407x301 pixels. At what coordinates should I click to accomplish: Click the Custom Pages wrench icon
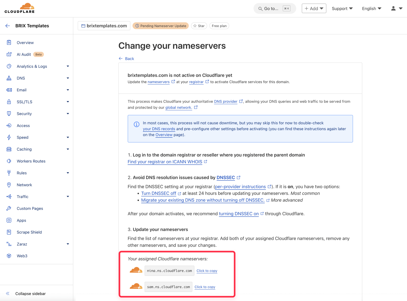coord(9,208)
